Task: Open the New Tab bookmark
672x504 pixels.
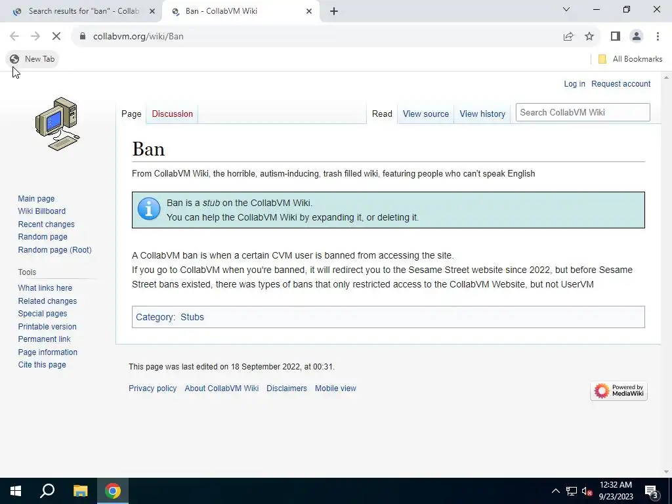Action: tap(32, 59)
